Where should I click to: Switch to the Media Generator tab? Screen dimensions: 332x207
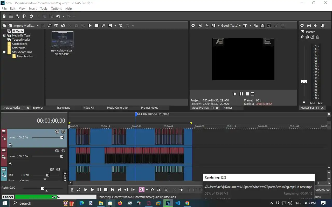point(117,108)
